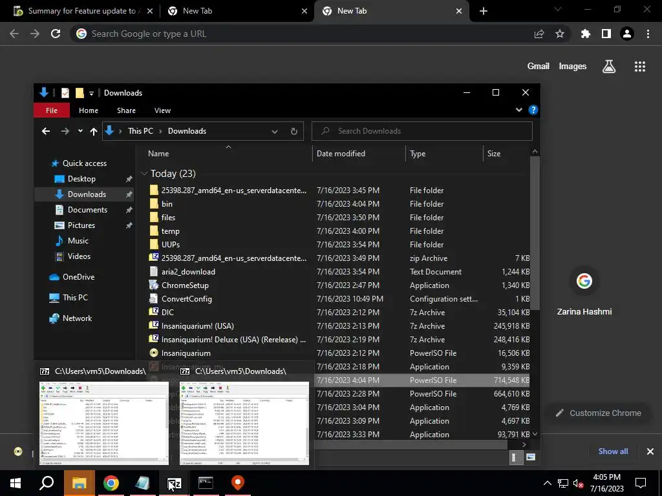Open the Chrome side panel icon

point(606,34)
